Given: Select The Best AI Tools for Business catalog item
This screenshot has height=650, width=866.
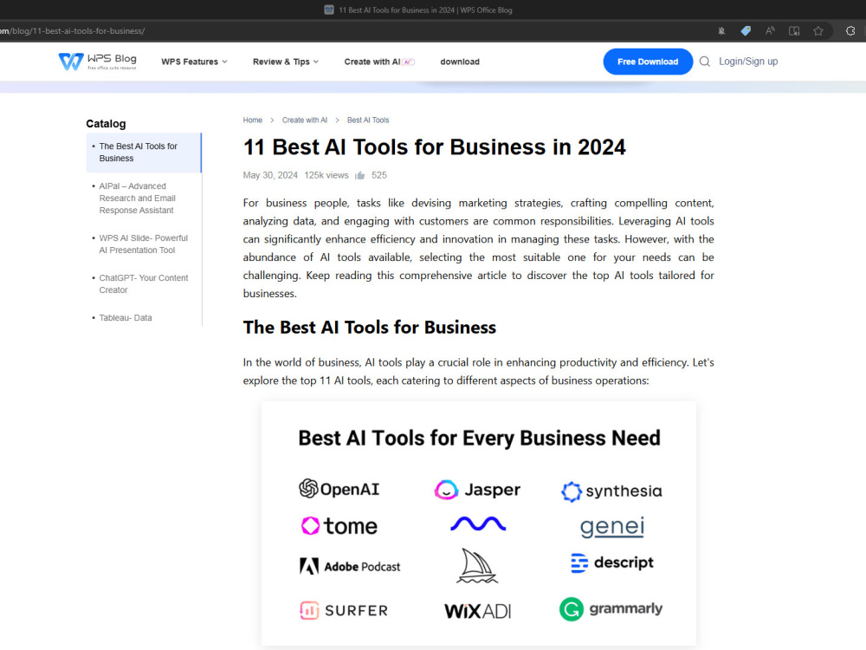Looking at the screenshot, I should pos(144,152).
